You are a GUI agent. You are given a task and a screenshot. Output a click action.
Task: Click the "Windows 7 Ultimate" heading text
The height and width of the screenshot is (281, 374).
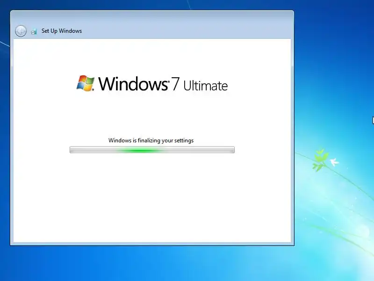coord(163,84)
